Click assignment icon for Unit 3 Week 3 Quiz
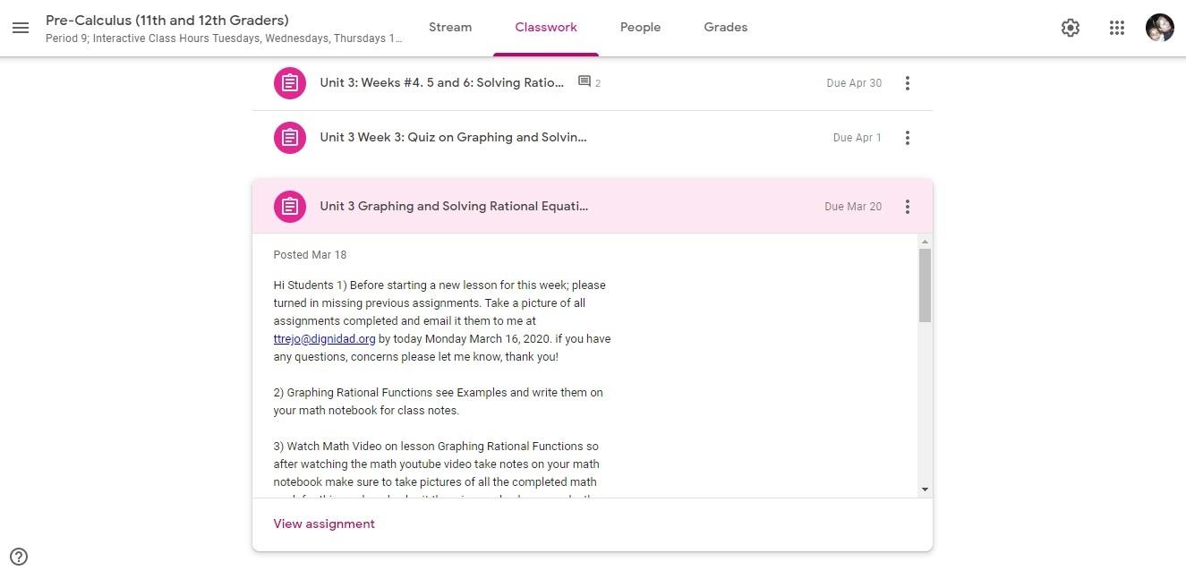Screen dimensions: 1186x579 pyautogui.click(x=289, y=138)
